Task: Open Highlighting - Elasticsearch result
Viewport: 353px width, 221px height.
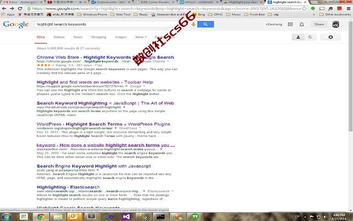Action: (x=68, y=187)
